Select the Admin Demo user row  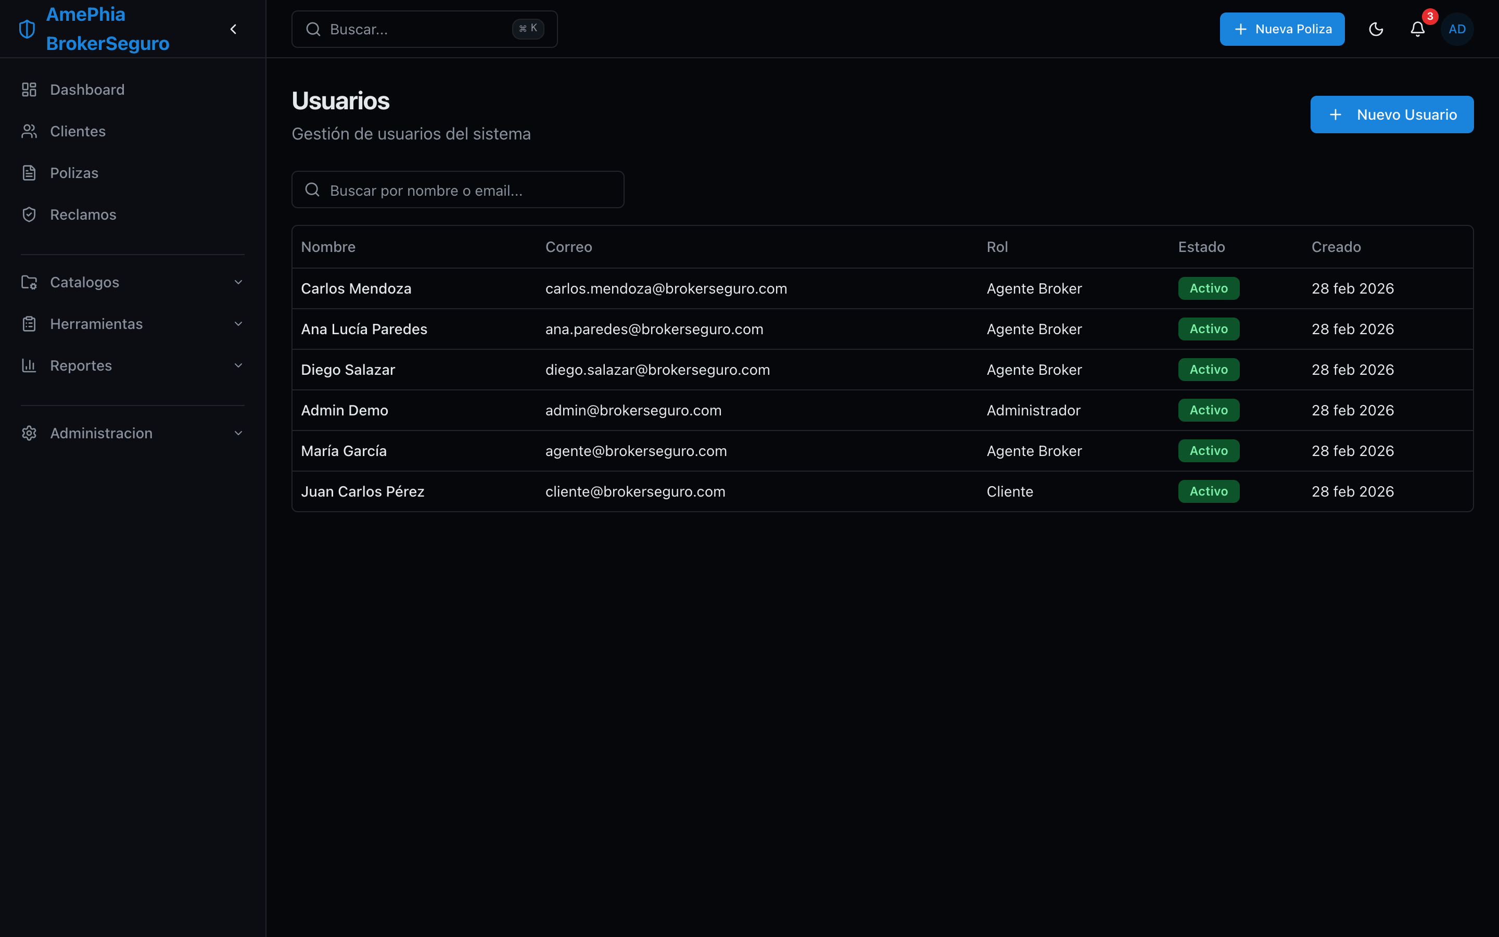coord(882,410)
